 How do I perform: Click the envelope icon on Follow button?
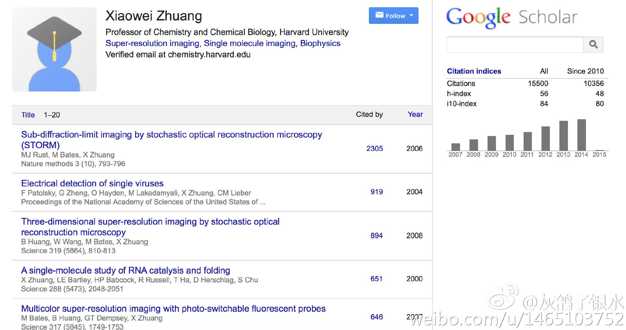[x=379, y=15]
